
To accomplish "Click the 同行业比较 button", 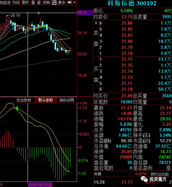I will tap(160, 174).
